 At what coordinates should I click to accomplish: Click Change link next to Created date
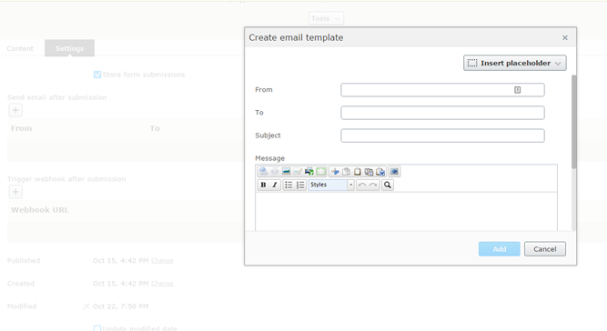(162, 284)
